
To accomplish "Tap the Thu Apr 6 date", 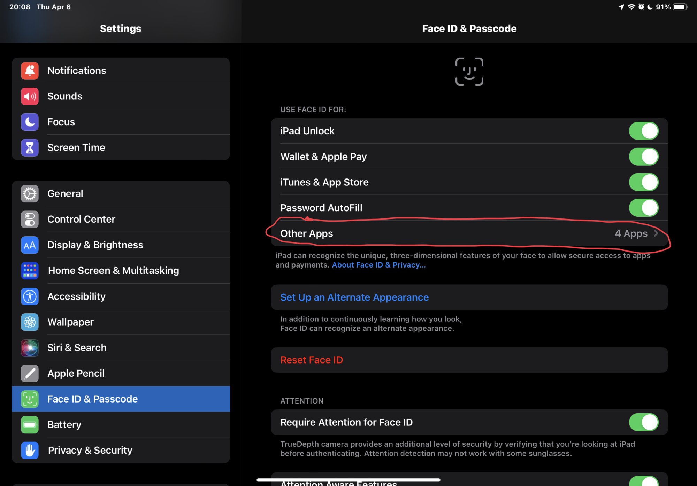I will pos(54,7).
